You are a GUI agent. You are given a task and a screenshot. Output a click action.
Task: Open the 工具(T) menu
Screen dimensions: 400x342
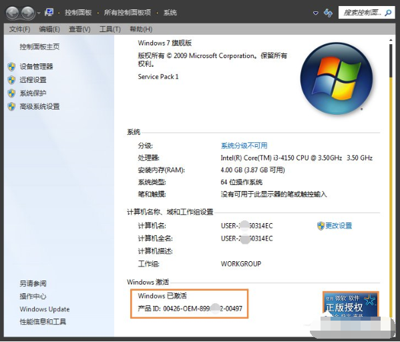point(110,29)
